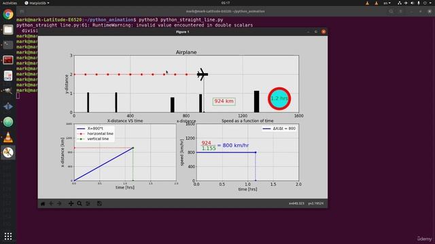Open clock calendar showing 05:17

tap(226, 3)
